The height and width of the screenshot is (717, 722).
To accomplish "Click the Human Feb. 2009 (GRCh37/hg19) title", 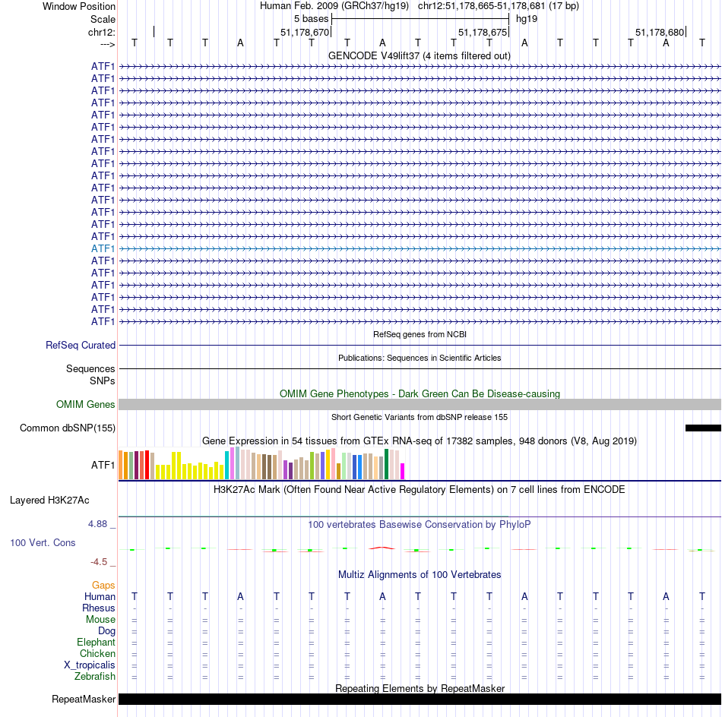I will 334,6.
